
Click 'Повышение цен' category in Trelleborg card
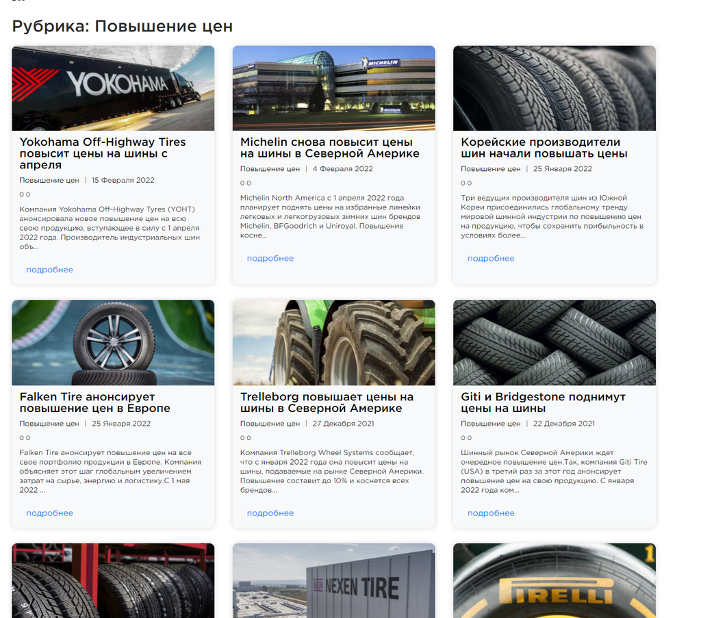pyautogui.click(x=270, y=424)
